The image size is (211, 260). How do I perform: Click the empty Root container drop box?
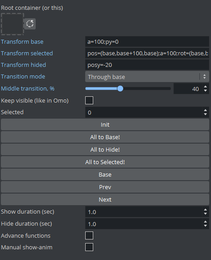tap(12, 24)
